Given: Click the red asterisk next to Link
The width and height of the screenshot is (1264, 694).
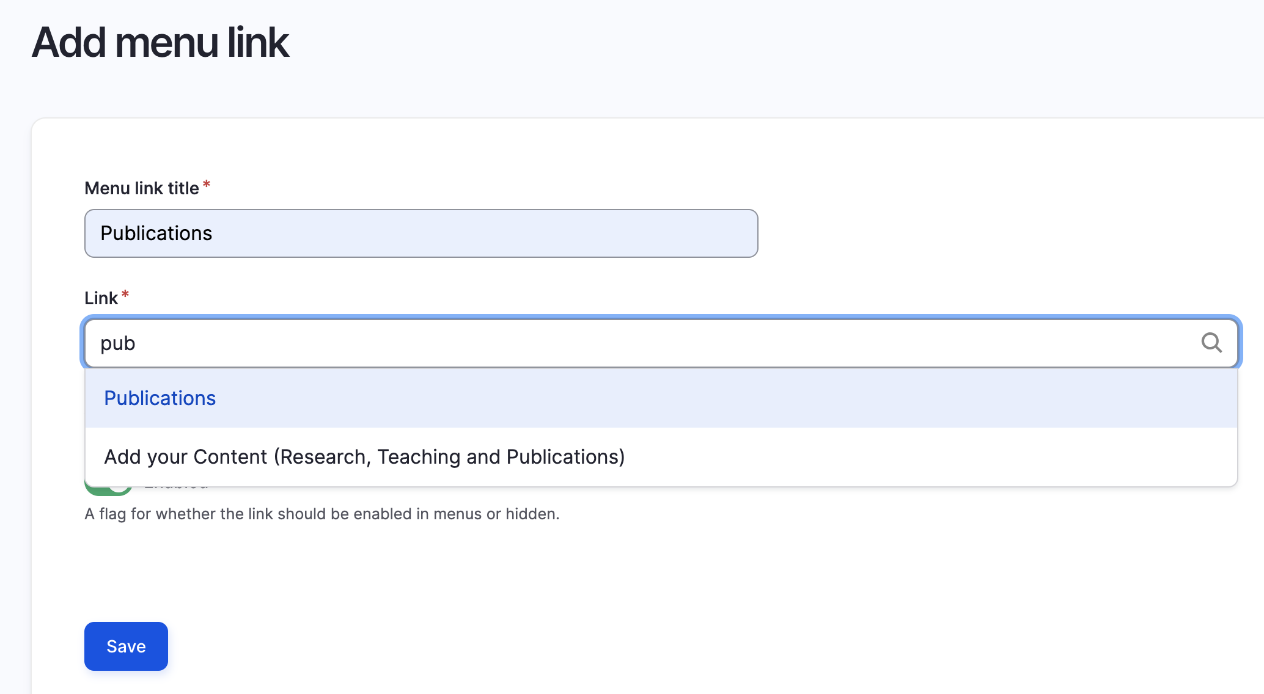Looking at the screenshot, I should [x=125, y=294].
